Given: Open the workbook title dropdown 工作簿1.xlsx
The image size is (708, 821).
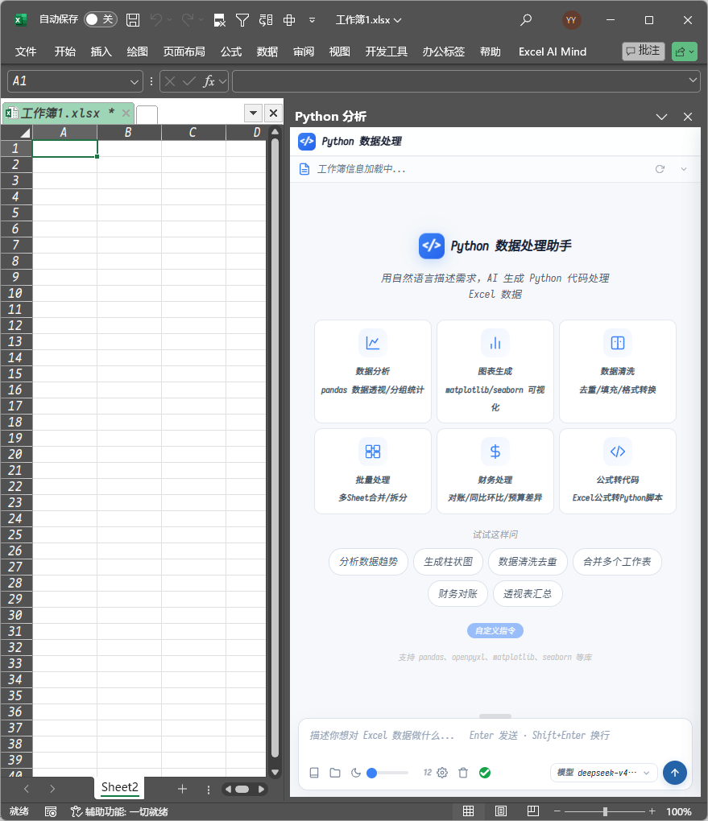Looking at the screenshot, I should (368, 20).
